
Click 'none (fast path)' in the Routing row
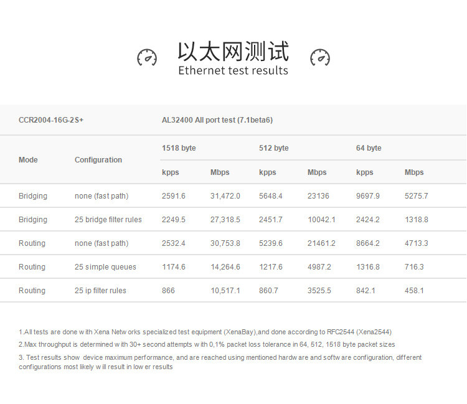[101, 243]
